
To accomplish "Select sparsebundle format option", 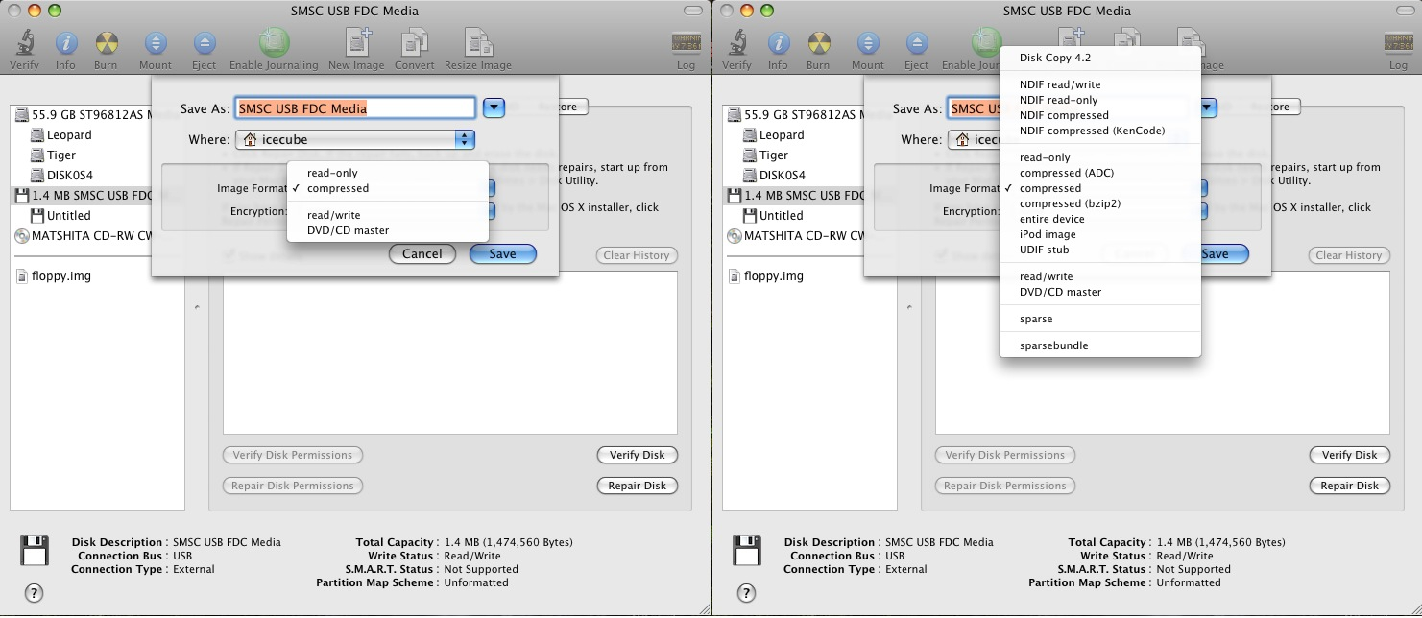I will tap(1100, 345).
